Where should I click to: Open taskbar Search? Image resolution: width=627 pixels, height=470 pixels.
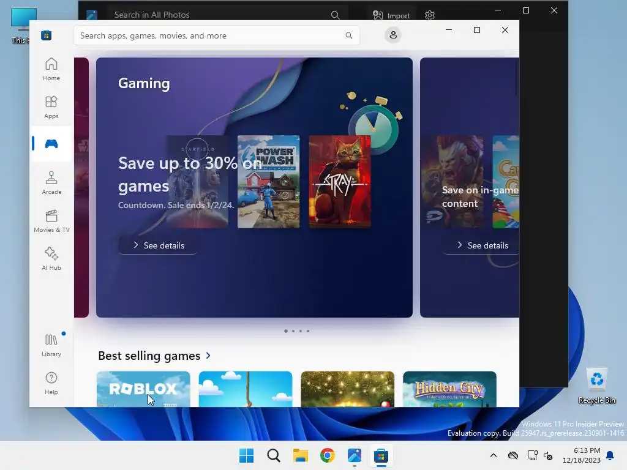coord(274,455)
